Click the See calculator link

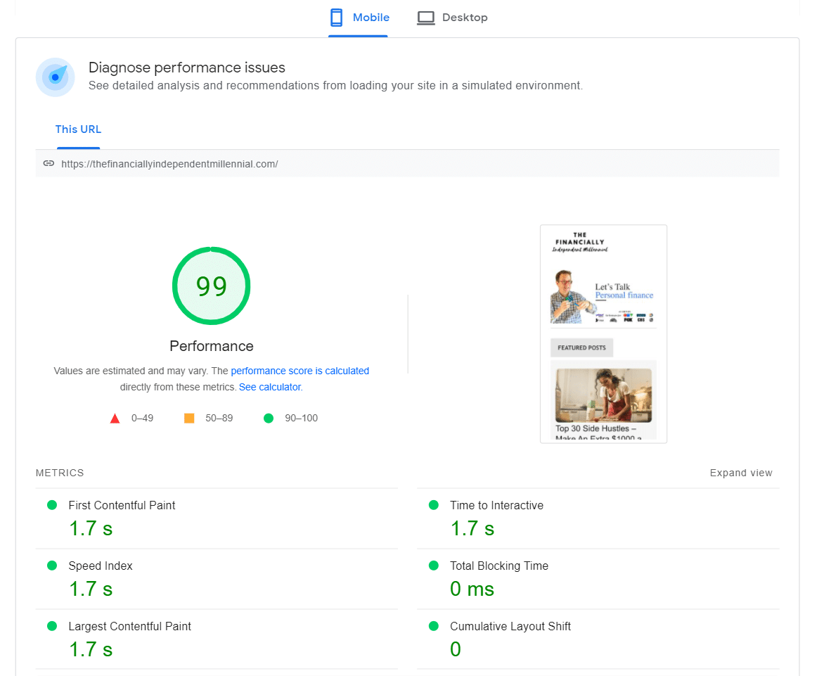tap(269, 387)
